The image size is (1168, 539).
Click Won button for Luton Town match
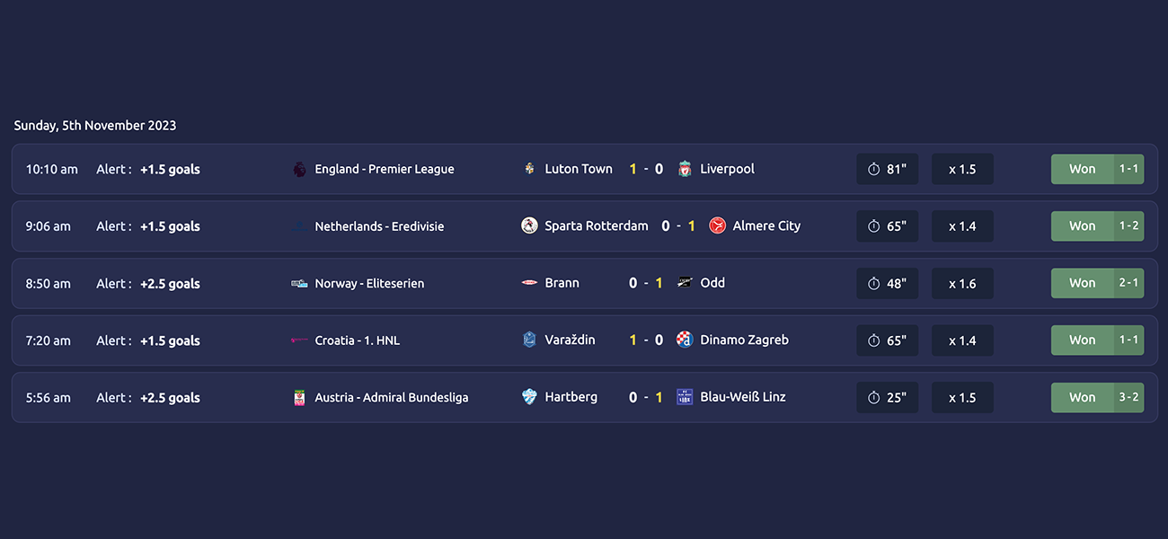click(x=1083, y=169)
